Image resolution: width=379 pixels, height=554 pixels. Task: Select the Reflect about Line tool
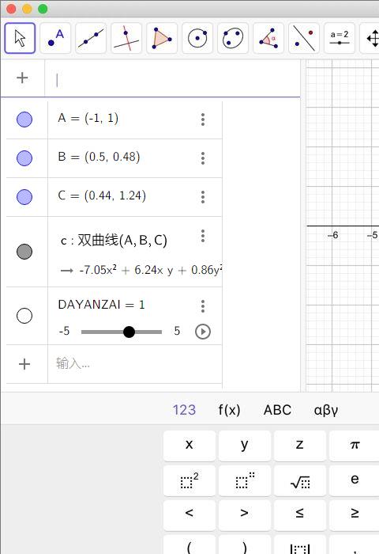pos(304,38)
